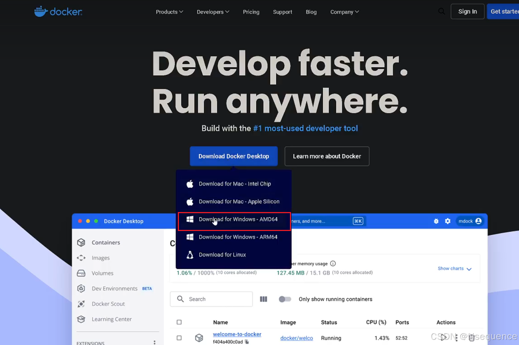Viewport: 519px width, 345px height.
Task: Expand the Developers dropdown menu
Action: coord(213,12)
